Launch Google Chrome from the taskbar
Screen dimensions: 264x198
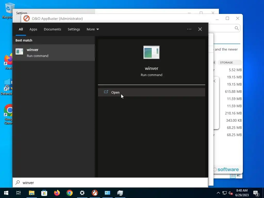pos(70,193)
